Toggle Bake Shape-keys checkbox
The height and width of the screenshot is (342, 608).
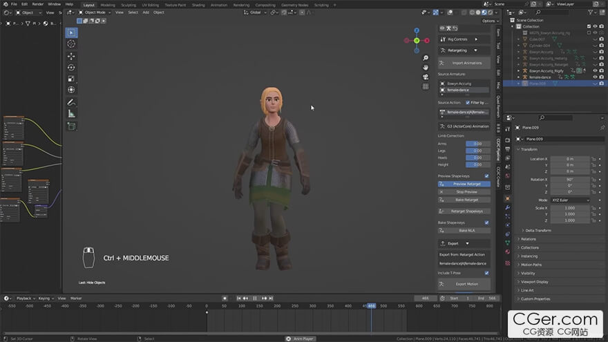tap(486, 222)
